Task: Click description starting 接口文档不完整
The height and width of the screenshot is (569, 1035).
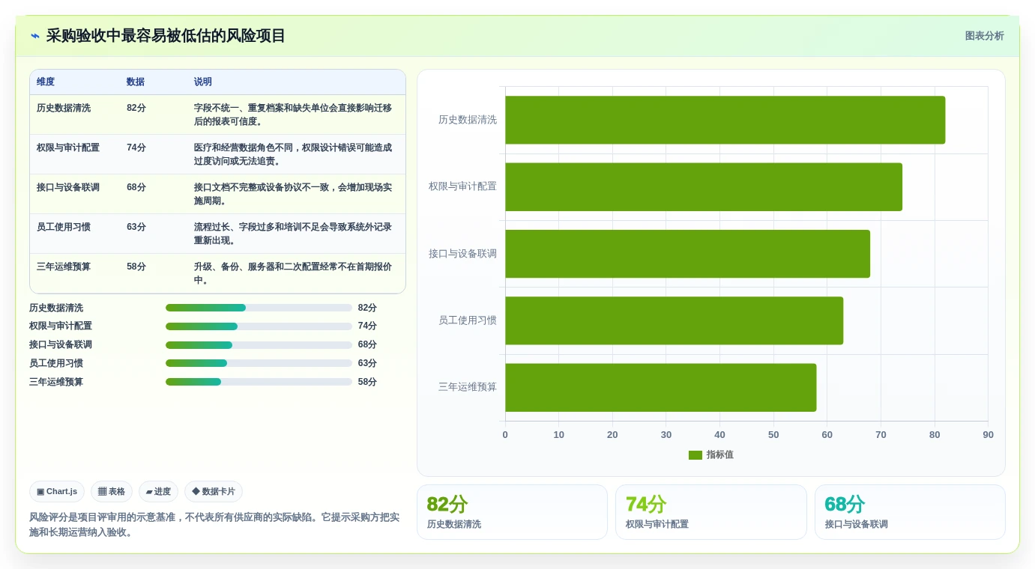Action: point(293,194)
